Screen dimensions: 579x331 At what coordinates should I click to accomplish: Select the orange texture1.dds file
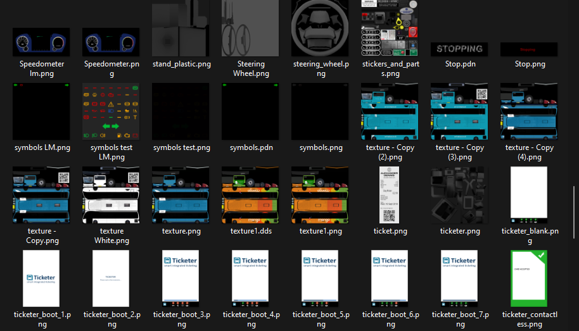[x=251, y=195]
